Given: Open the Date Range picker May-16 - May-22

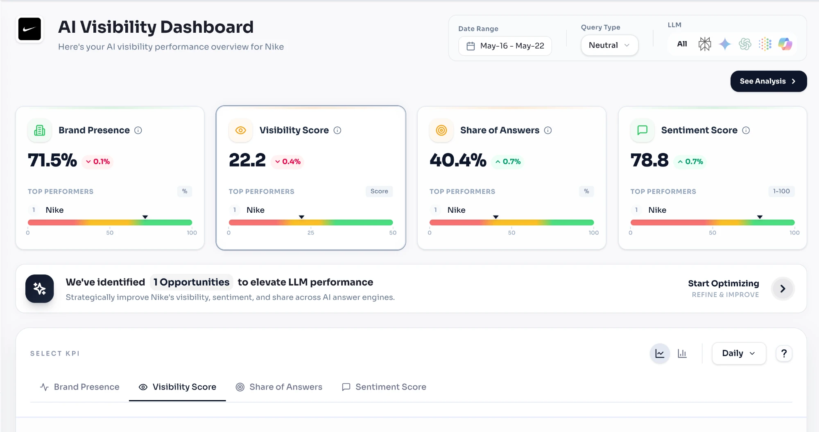Looking at the screenshot, I should click(x=505, y=46).
